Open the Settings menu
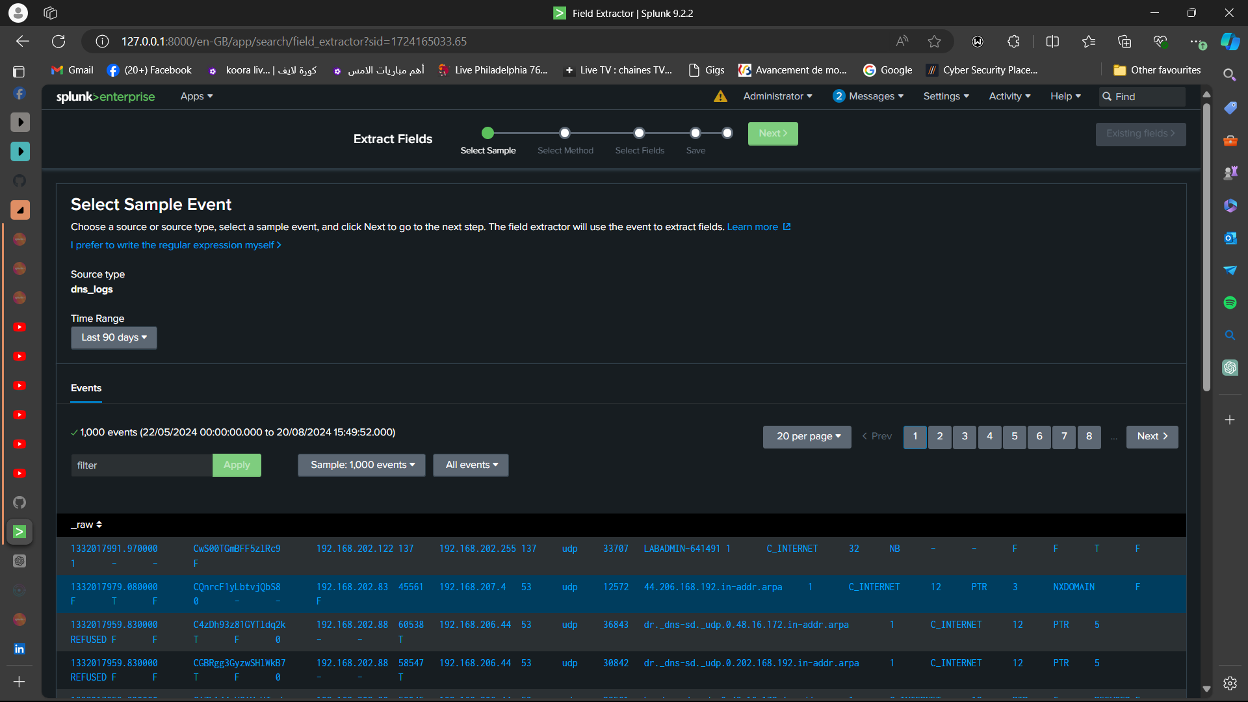Viewport: 1248px width, 702px height. (x=946, y=96)
